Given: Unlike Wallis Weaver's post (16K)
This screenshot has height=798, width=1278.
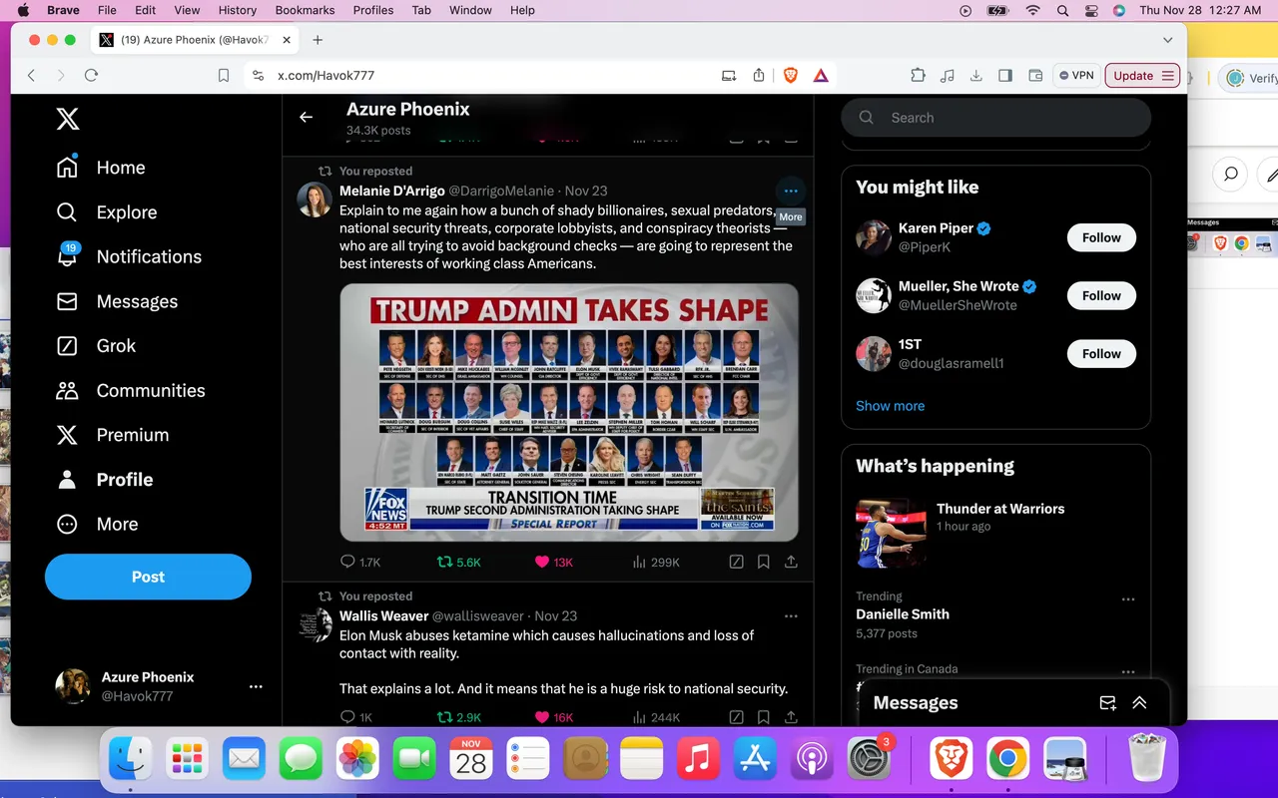Looking at the screenshot, I should click(554, 717).
